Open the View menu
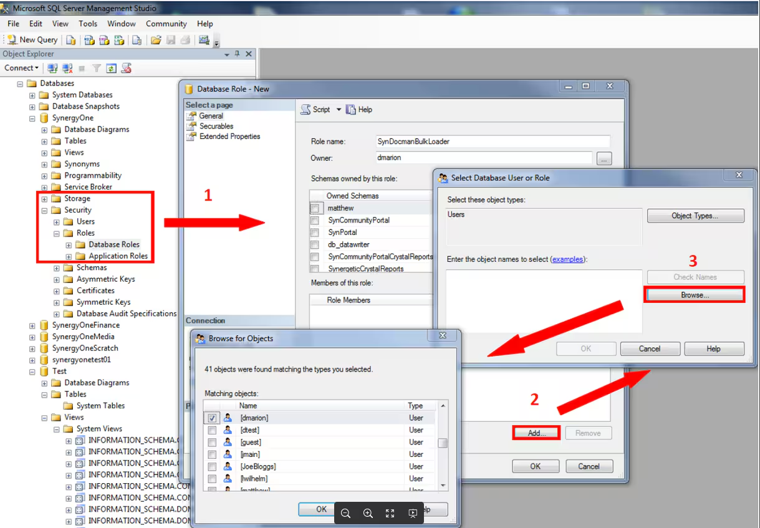 (60, 24)
